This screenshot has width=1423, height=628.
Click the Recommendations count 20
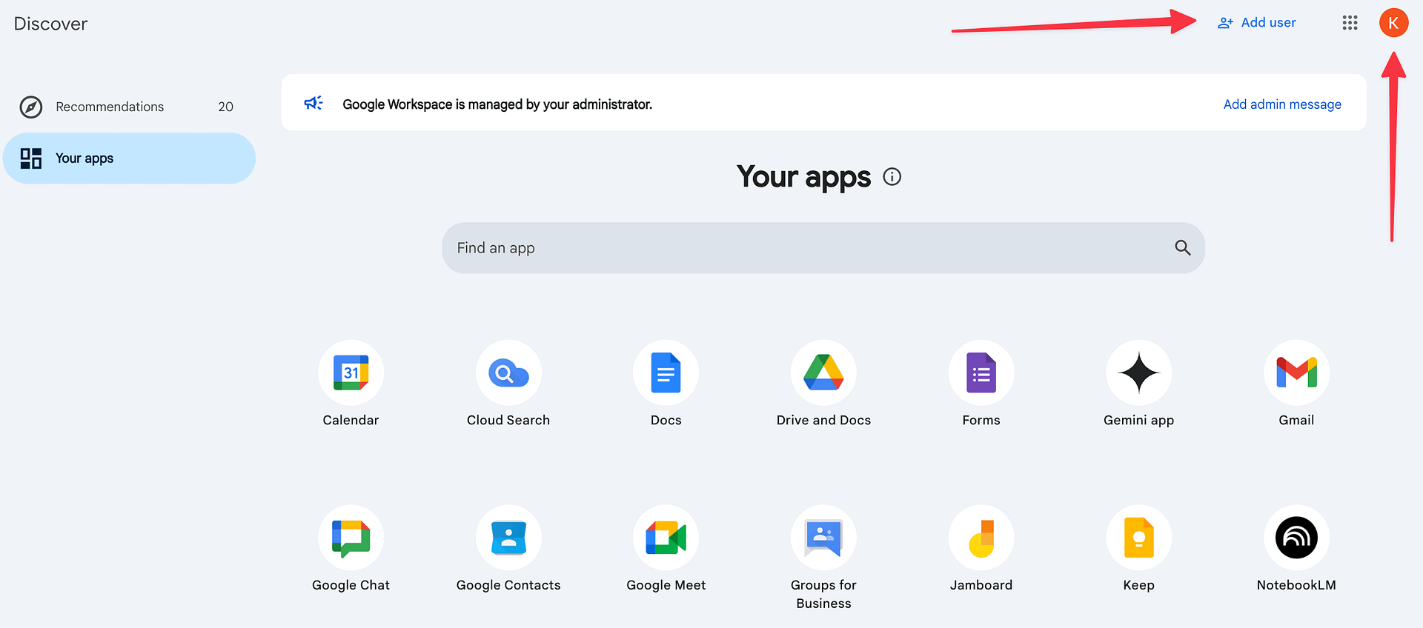[x=225, y=107]
